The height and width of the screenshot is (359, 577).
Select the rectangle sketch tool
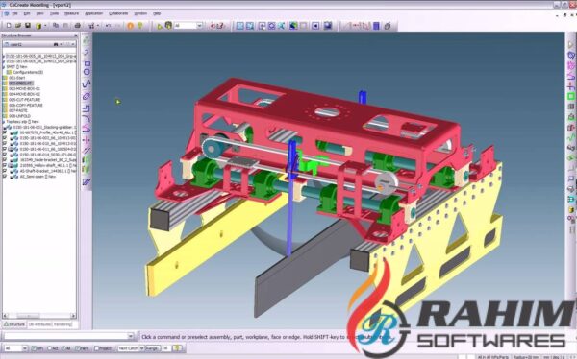pyautogui.click(x=87, y=63)
